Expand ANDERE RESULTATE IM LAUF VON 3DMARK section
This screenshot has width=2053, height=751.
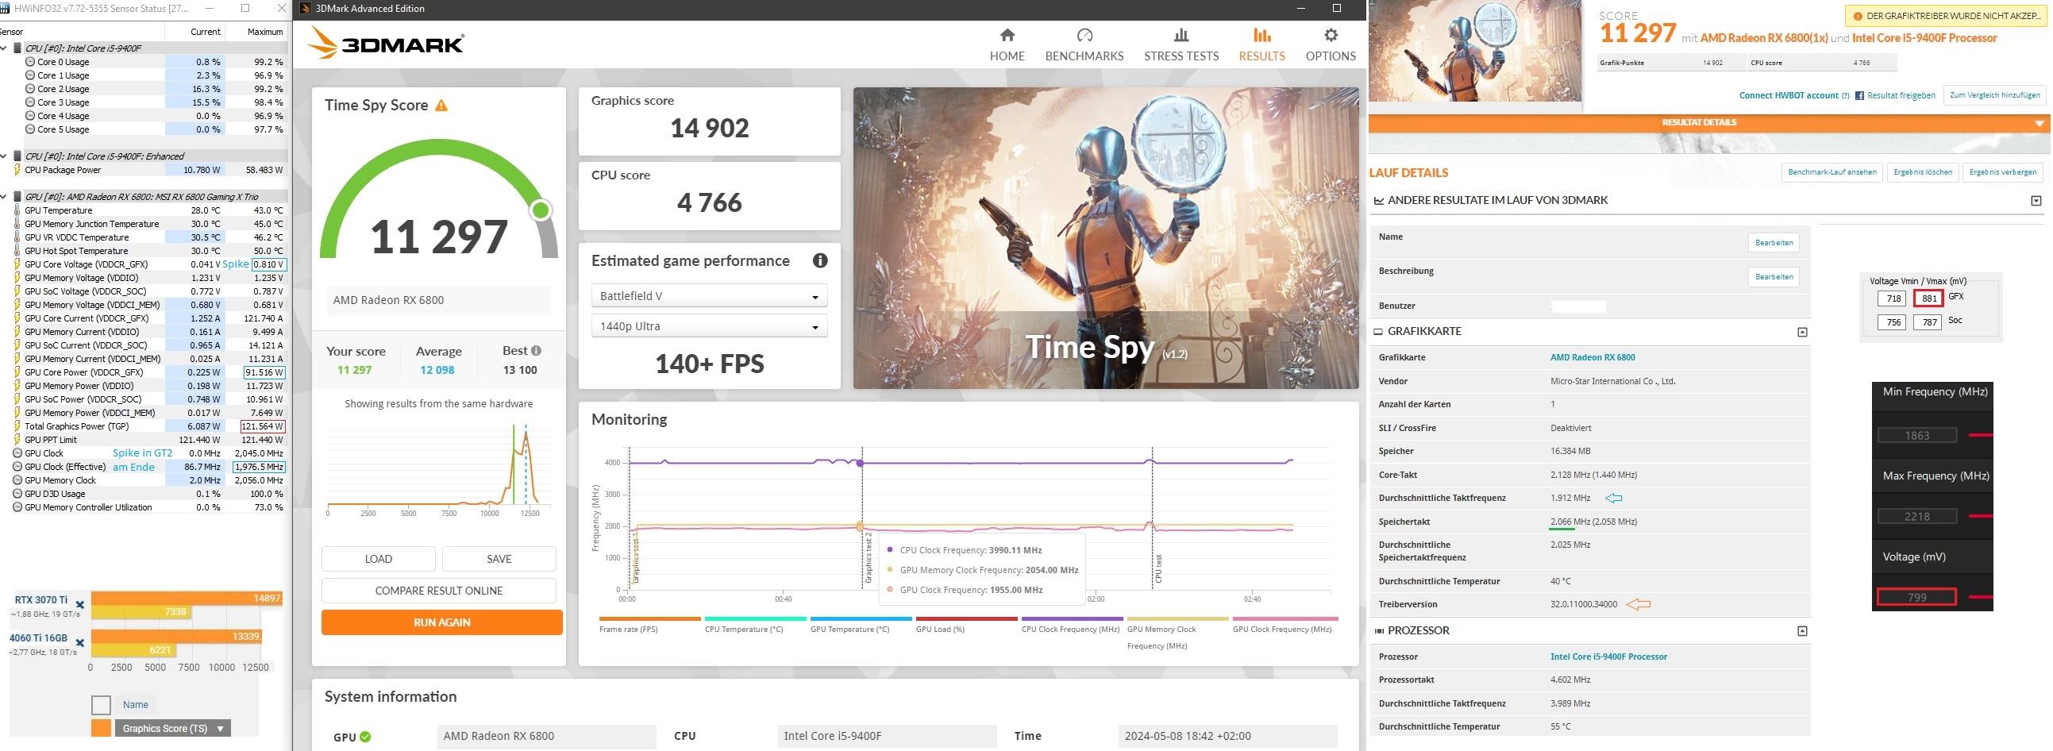pos(2036,201)
